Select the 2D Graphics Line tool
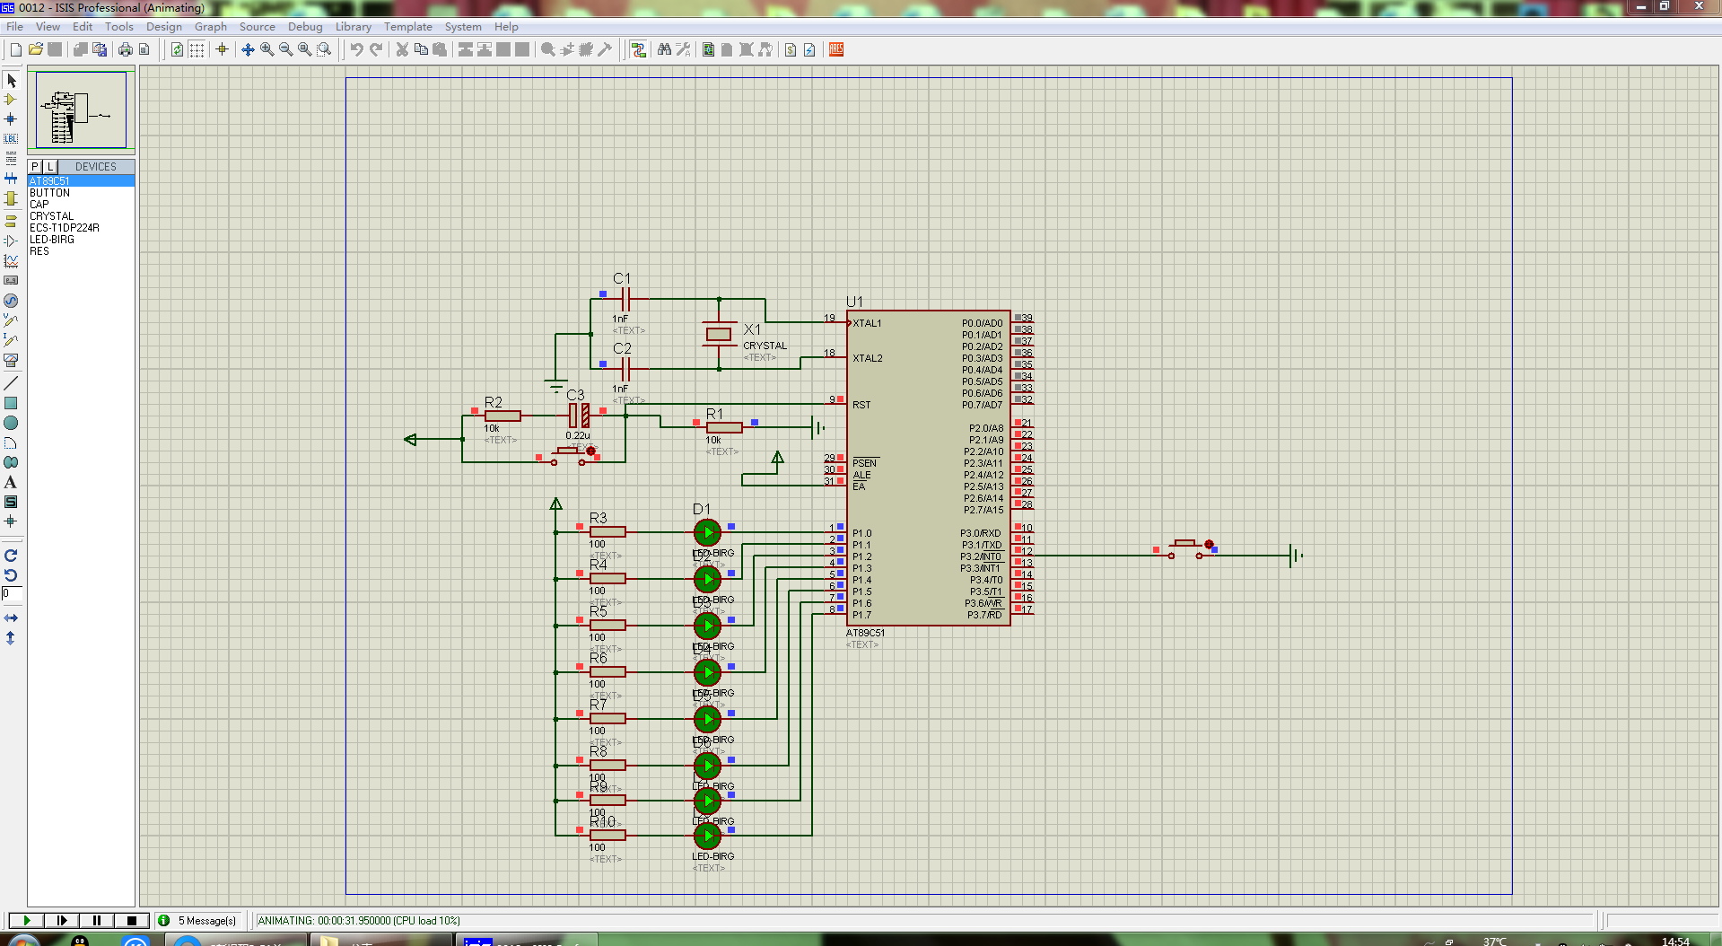The image size is (1722, 946). (x=11, y=383)
